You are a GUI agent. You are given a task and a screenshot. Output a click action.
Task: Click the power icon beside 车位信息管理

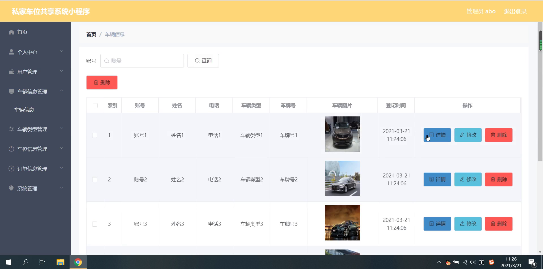(11, 149)
